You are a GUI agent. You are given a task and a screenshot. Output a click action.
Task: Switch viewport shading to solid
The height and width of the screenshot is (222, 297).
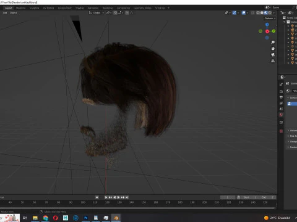(262, 13)
